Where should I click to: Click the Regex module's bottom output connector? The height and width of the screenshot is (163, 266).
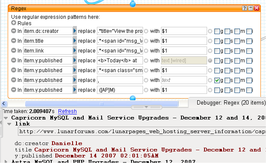[x=133, y=98]
